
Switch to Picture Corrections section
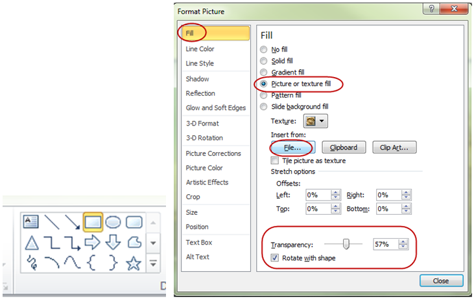click(x=213, y=153)
